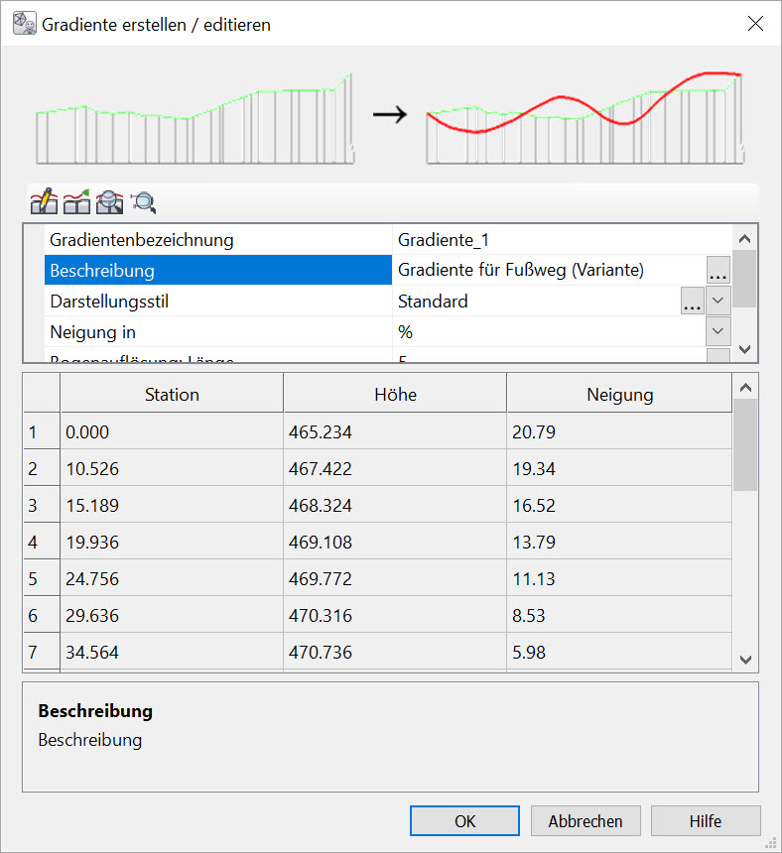Confirm the dialog with OK
The width and height of the screenshot is (782, 853).
tap(464, 821)
